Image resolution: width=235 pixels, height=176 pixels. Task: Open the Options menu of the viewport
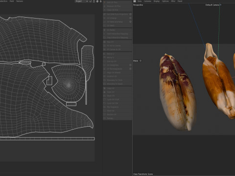coord(165,1)
